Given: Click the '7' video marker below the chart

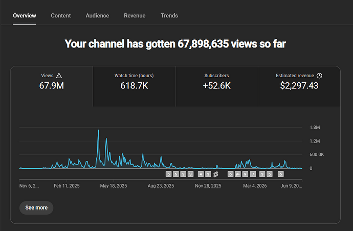Looking at the screenshot, I should pos(253,174).
